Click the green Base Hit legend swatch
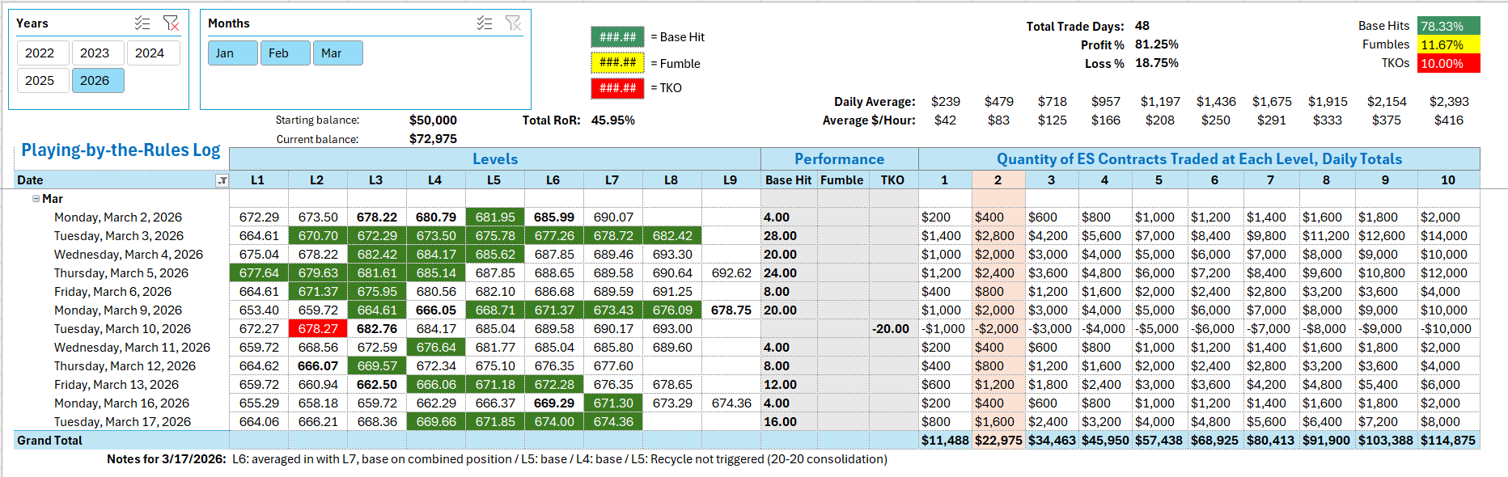The width and height of the screenshot is (1508, 477). (x=617, y=37)
